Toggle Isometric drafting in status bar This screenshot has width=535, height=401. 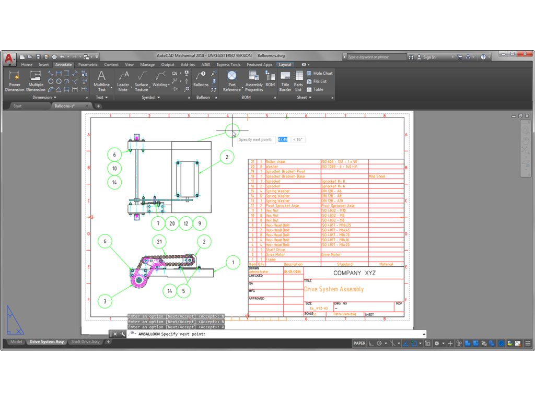pos(392,344)
